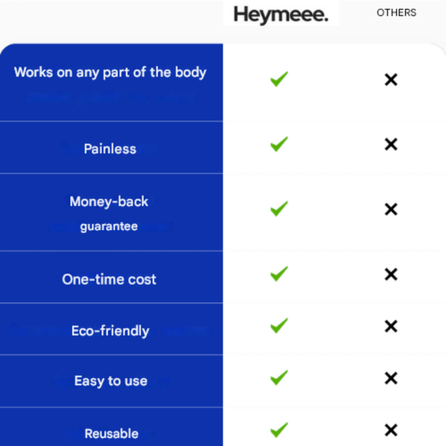Click the black X for Works on any body part
Viewport: 446px width, 446px height.
(x=391, y=80)
